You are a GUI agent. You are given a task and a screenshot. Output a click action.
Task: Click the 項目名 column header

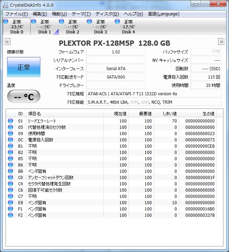pyautogui.click(x=65, y=114)
